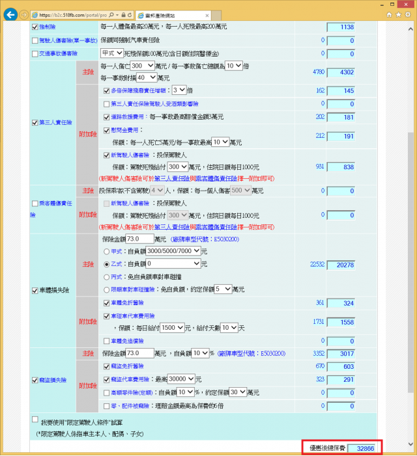Open browser tools gear icon
This screenshot has width=417, height=456.
(x=408, y=14)
